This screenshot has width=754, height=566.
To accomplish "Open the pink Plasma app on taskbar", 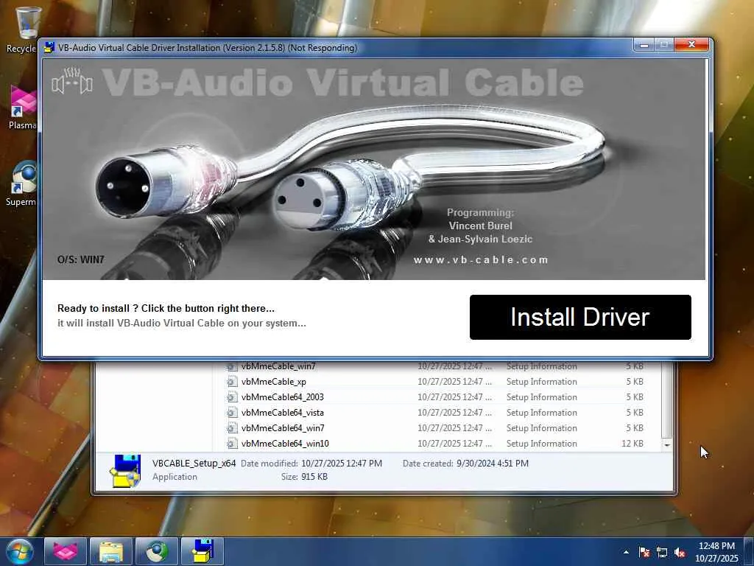I will (66, 551).
